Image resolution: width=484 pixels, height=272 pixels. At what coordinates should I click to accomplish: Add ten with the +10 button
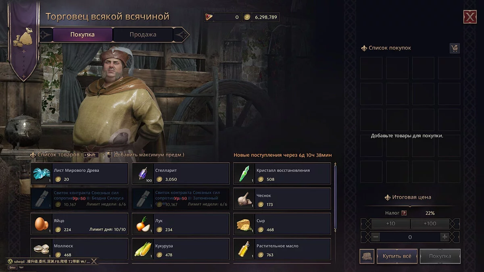pyautogui.click(x=390, y=224)
